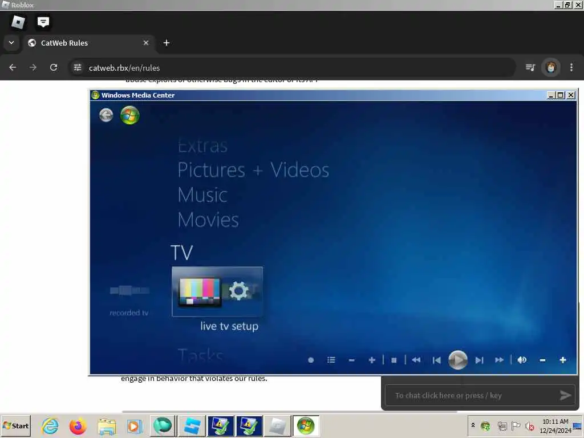Close the CatWeb Rules tab
584x438 pixels.
(x=146, y=43)
